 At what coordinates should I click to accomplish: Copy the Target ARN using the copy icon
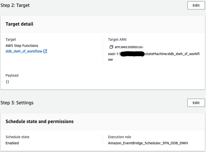tap(111, 47)
